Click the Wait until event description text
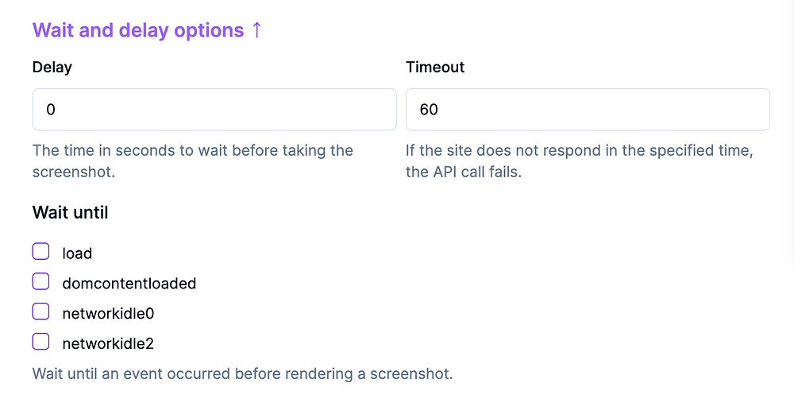Image resolution: width=794 pixels, height=410 pixels. coord(242,373)
